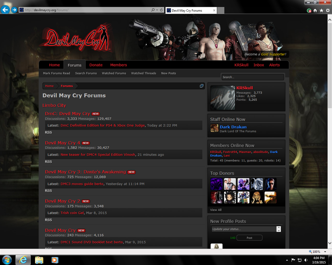Viewport: 332px width, 265px height.
Task: Click the quick navigation icon in breadcrumb bar
Action: tap(202, 86)
